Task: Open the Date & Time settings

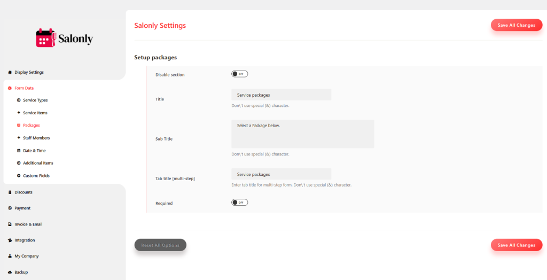Action: point(34,151)
